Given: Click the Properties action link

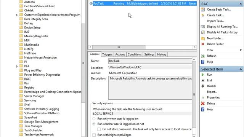Looking at the screenshot, I should pyautogui.click(x=213, y=97).
